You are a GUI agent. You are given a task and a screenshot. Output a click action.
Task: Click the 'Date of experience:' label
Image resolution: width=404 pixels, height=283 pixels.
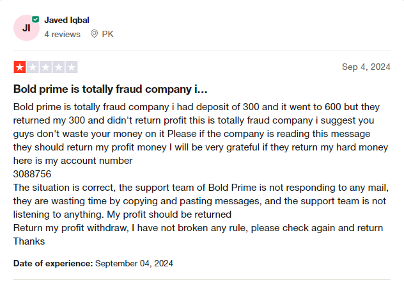(53, 263)
